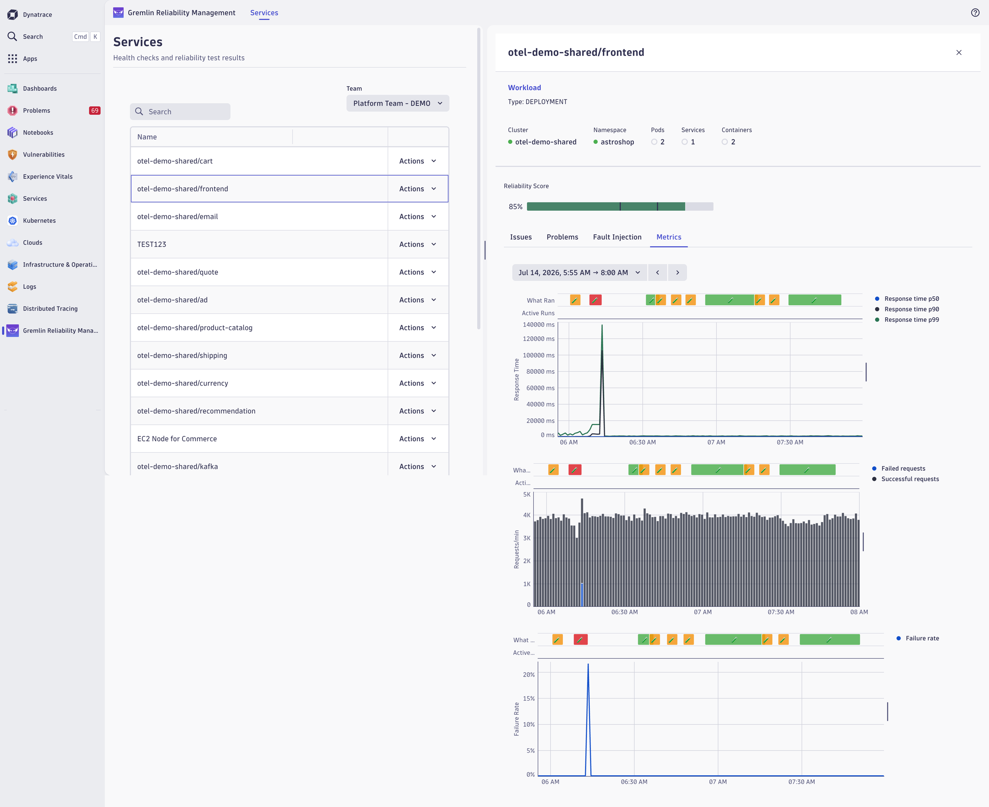Open the help question mark icon
The image size is (989, 807).
point(975,13)
